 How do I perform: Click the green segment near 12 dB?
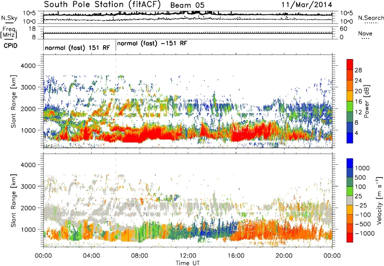click(x=350, y=107)
